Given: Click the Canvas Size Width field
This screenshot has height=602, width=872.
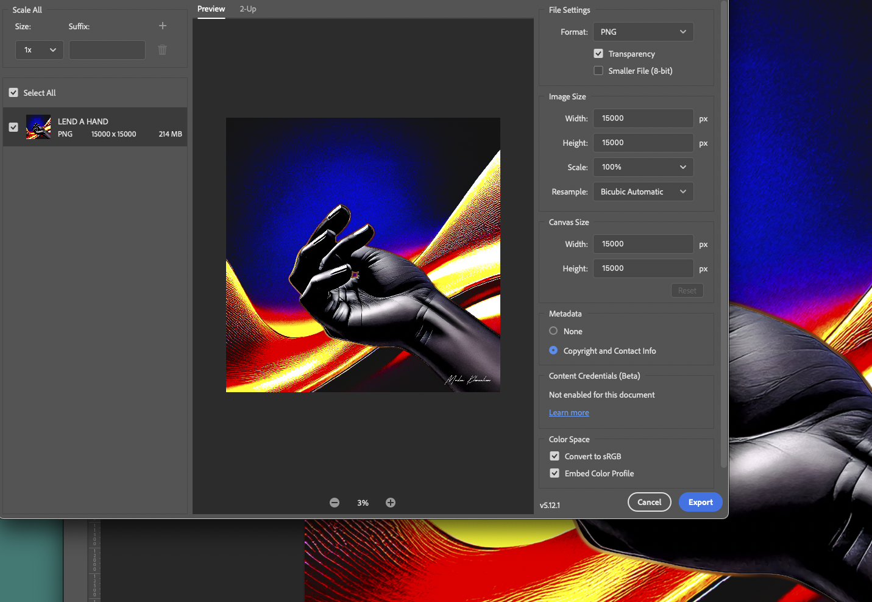Looking at the screenshot, I should [x=643, y=244].
